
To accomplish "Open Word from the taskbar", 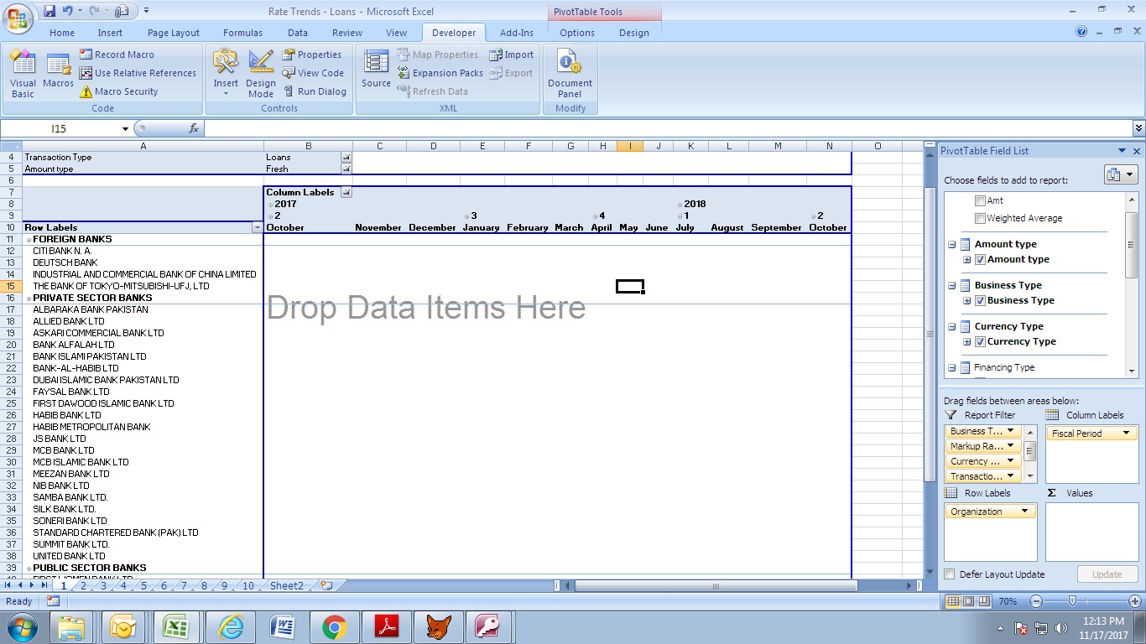I will point(282,626).
